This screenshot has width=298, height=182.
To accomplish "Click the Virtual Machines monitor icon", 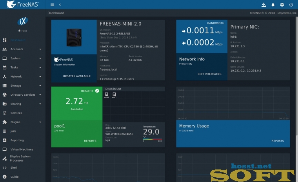I will pyautogui.click(x=5, y=149).
